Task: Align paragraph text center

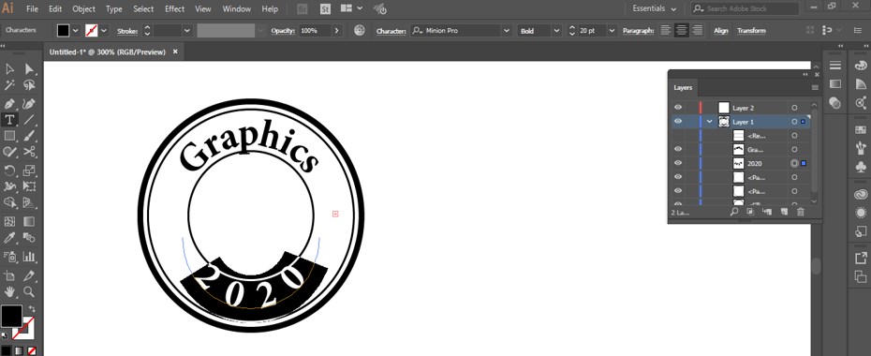Action: tap(681, 31)
